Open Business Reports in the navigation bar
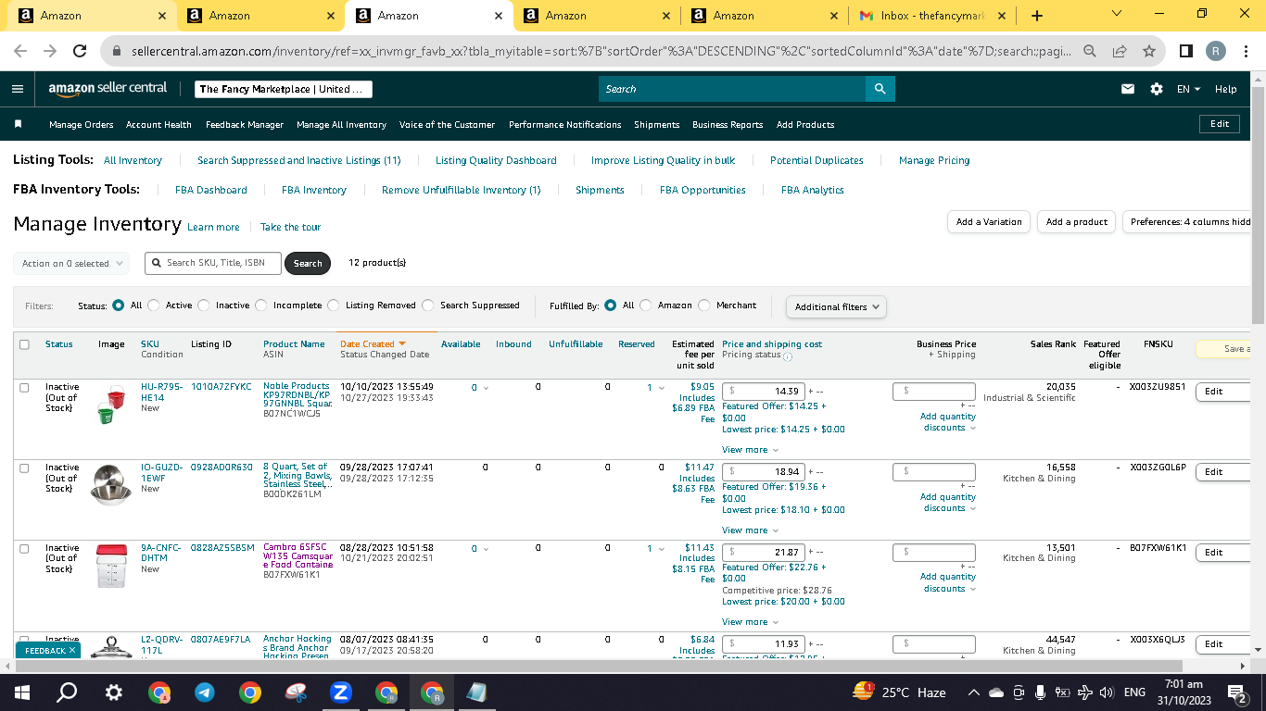Screen dimensions: 1266x711 point(728,125)
